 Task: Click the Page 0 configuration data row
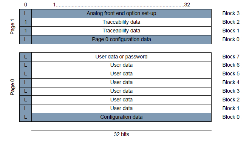(121, 40)
